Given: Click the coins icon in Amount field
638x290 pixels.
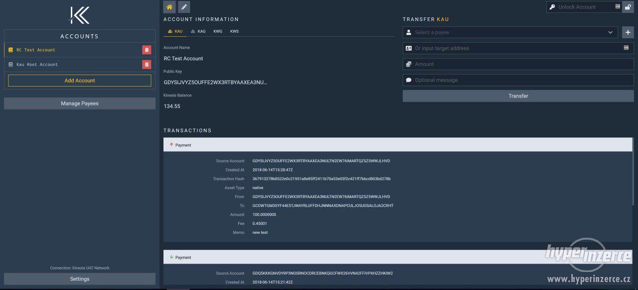Looking at the screenshot, I should click(409, 64).
